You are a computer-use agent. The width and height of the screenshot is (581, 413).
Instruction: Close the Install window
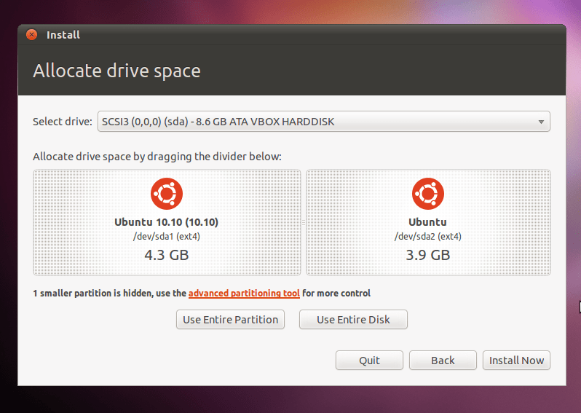(31, 34)
